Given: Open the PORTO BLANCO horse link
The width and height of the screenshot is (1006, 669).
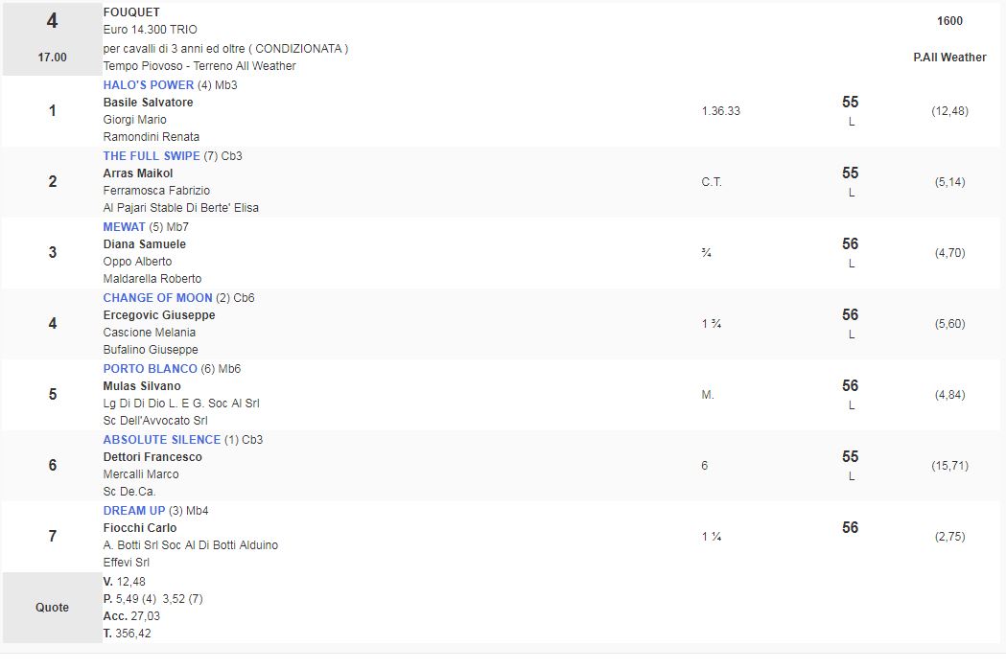Looking at the screenshot, I should (x=150, y=369).
